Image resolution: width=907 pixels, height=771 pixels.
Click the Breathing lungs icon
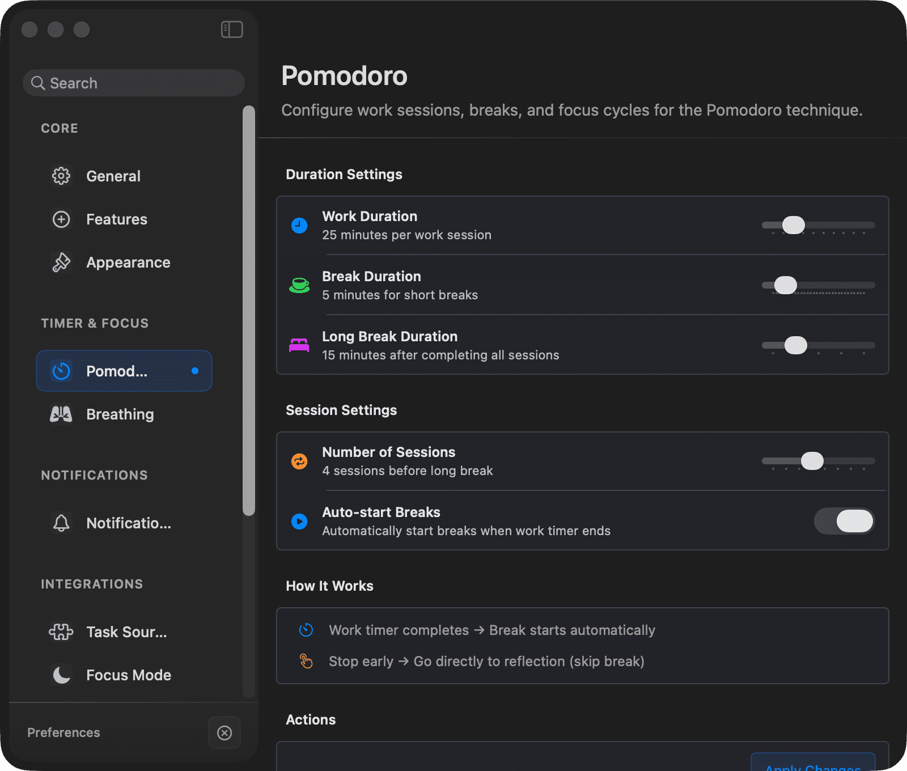click(61, 414)
